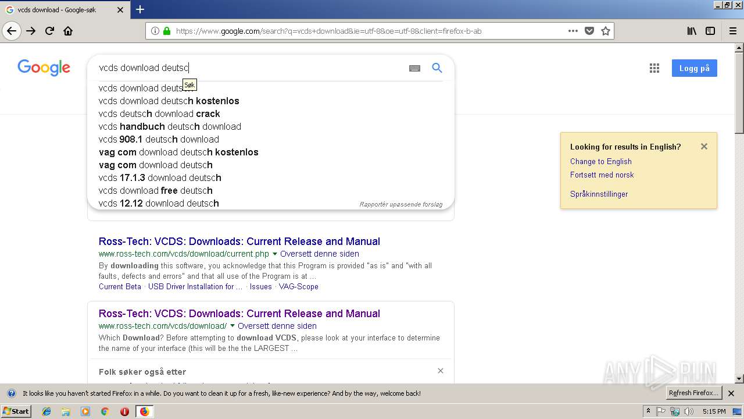This screenshot has height=419, width=744.
Task: Open the Windows Start menu
Action: coord(16,411)
